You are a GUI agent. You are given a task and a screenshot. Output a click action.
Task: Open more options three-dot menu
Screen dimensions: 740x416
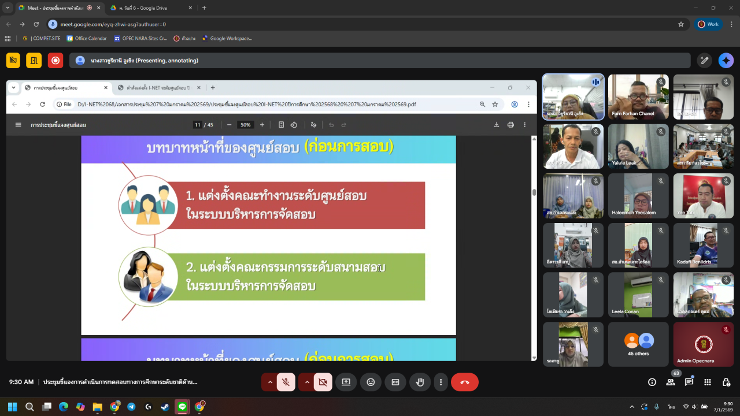pyautogui.click(x=441, y=382)
